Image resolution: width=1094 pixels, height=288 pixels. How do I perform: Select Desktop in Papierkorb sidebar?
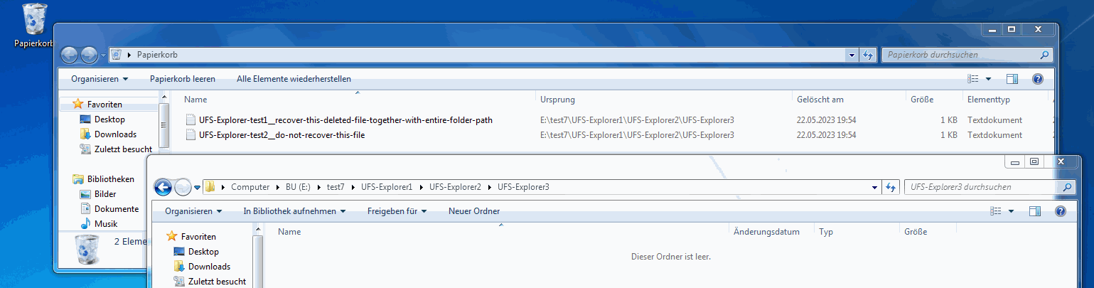pos(102,119)
